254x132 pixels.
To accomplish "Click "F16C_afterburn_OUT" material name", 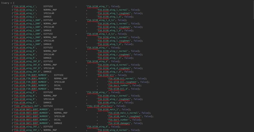I will (x=26, y=106).
